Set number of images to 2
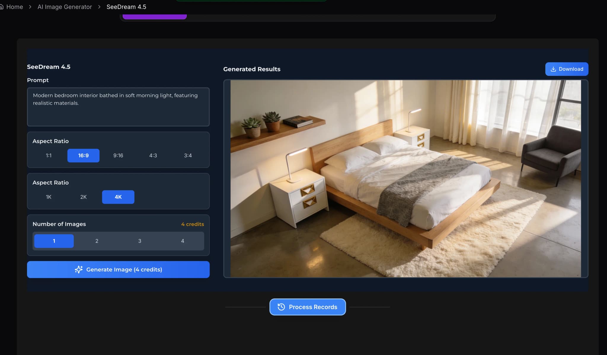Image resolution: width=607 pixels, height=355 pixels. click(97, 241)
